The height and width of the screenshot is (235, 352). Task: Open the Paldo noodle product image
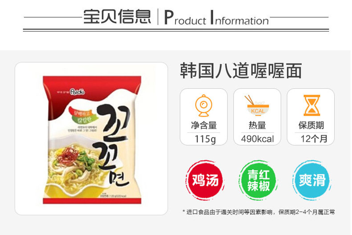pos(92,140)
